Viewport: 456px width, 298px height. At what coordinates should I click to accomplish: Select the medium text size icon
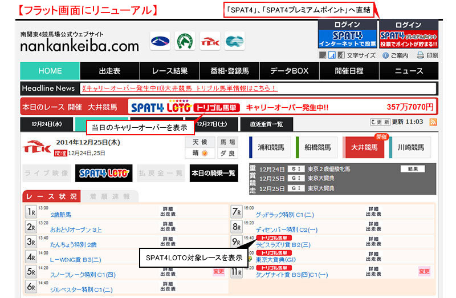coord(332,55)
